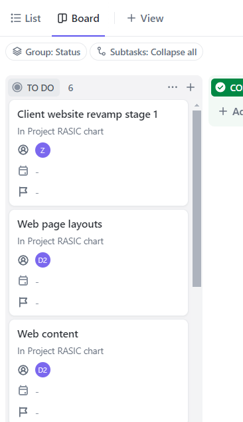243x422 pixels.
Task: Click D2 avatar on Web content
Action: coord(42,370)
